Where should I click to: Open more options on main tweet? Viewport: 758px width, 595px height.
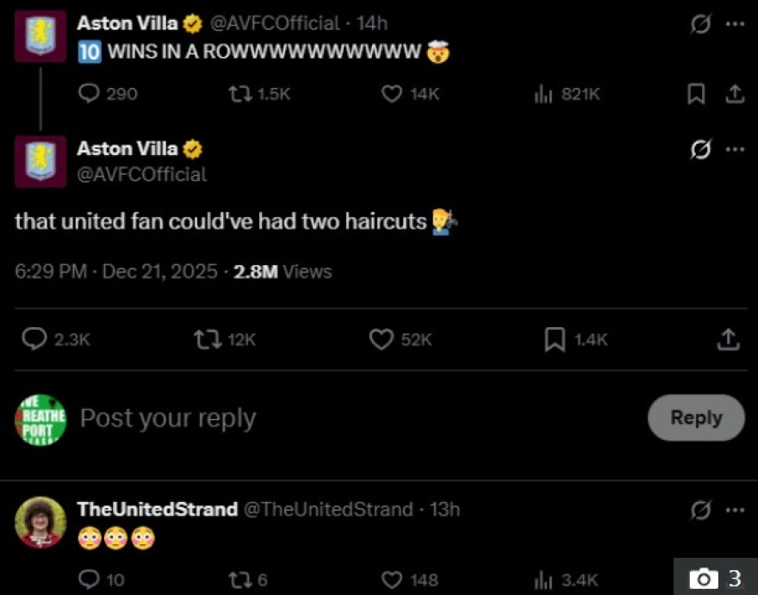[x=734, y=150]
